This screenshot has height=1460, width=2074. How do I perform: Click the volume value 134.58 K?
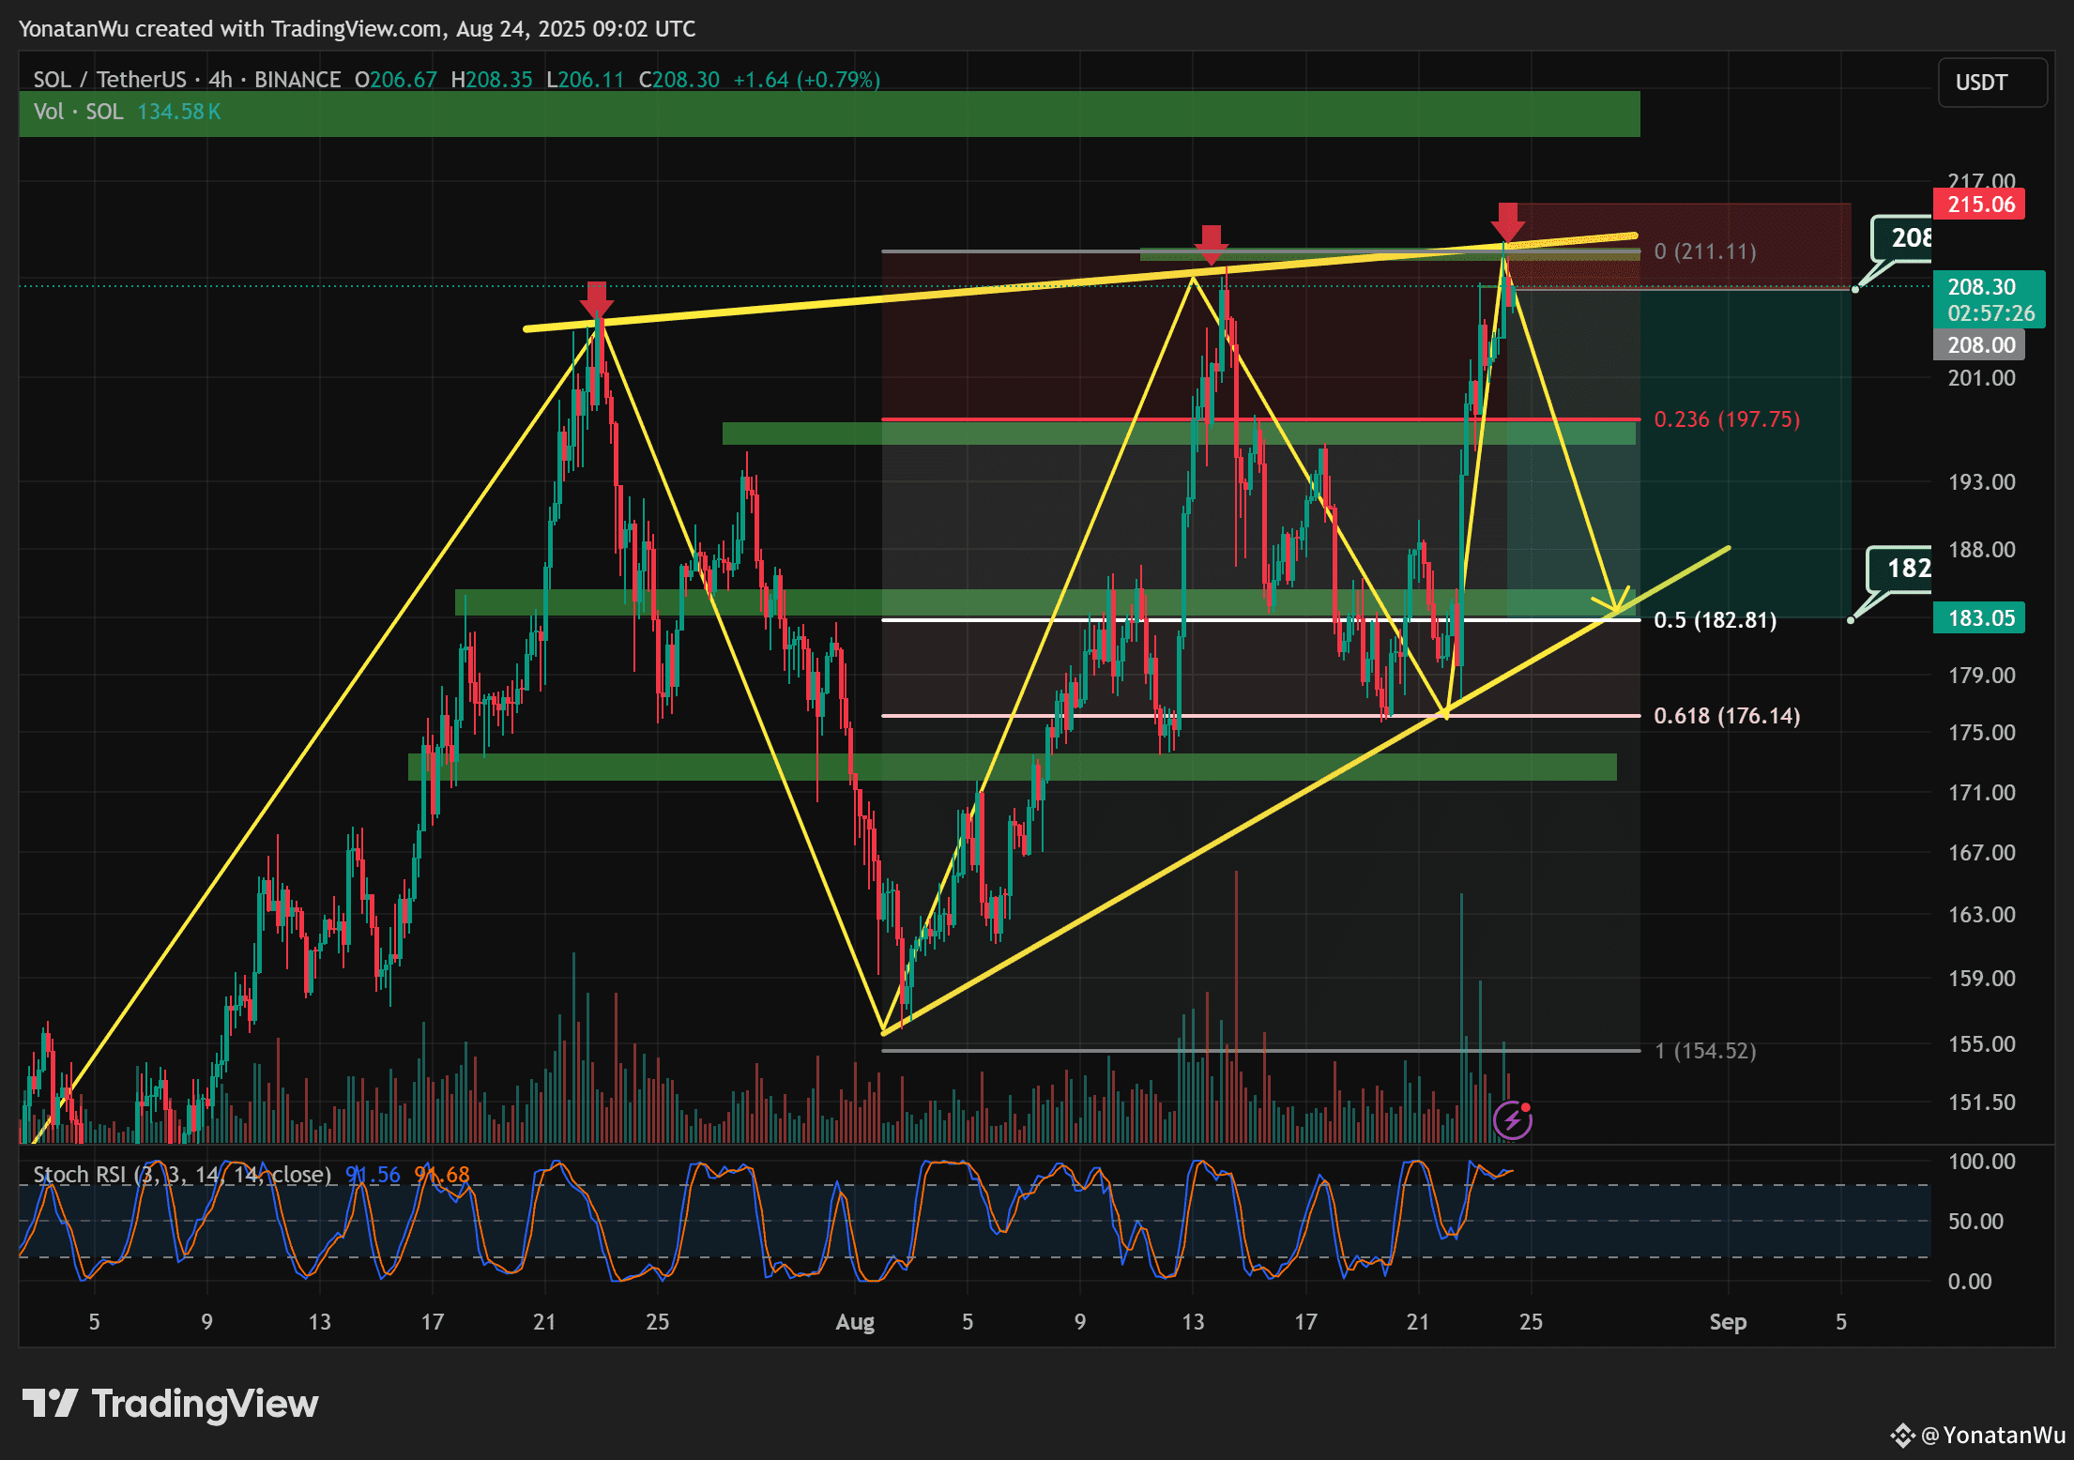[179, 112]
